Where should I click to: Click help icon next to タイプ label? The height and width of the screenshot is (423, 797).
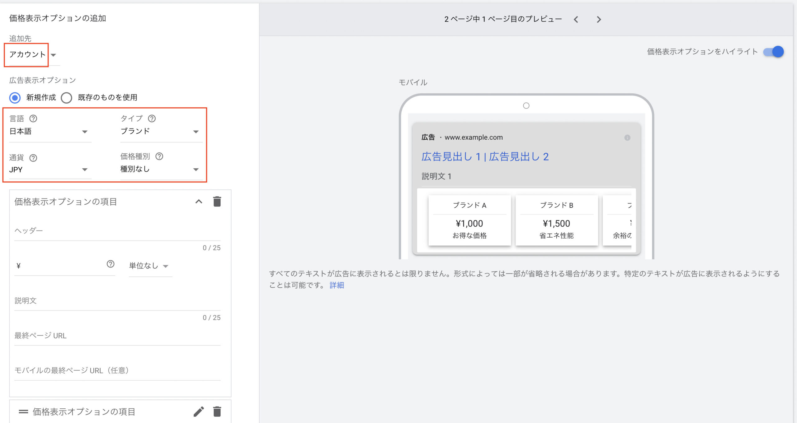[x=152, y=119]
